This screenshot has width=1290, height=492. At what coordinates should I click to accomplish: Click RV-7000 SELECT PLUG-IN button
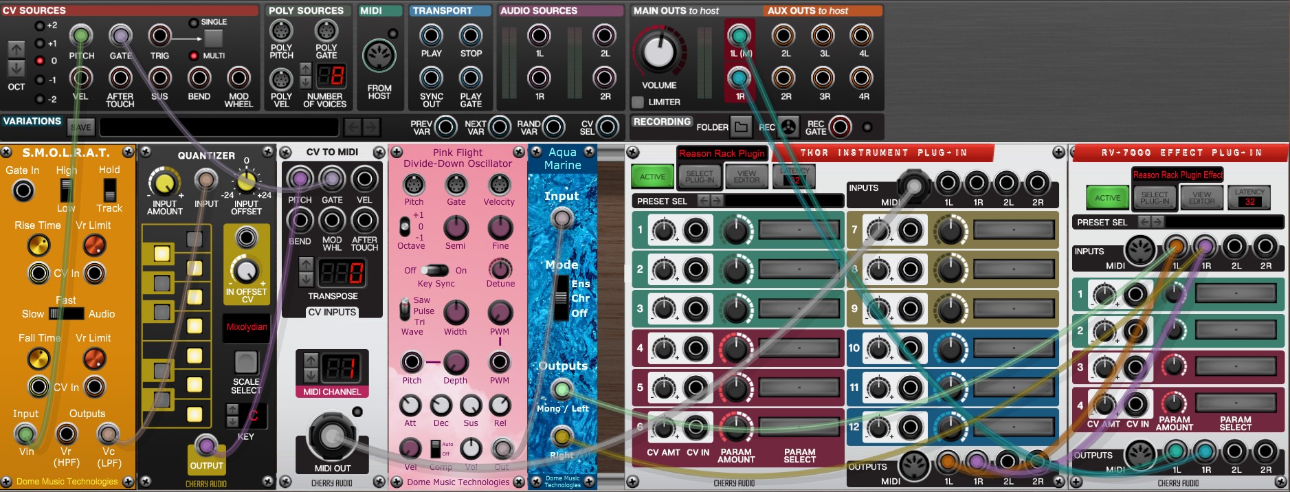[x=1155, y=198]
